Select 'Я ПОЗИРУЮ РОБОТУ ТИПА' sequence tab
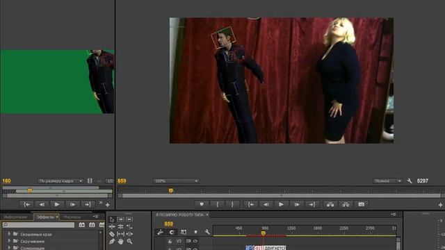 [179, 215]
